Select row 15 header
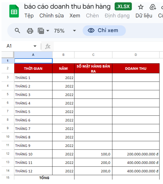 coord(8,177)
